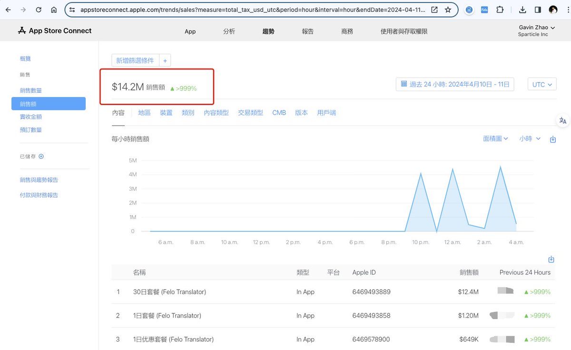The width and height of the screenshot is (571, 350).
Task: Open the 商務 top navigation item
Action: pos(347,31)
